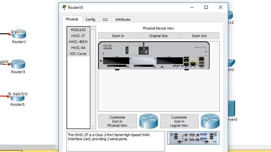The height and width of the screenshot is (152, 271).
Task: Click the logical view router icon preview
Action: 210,121
